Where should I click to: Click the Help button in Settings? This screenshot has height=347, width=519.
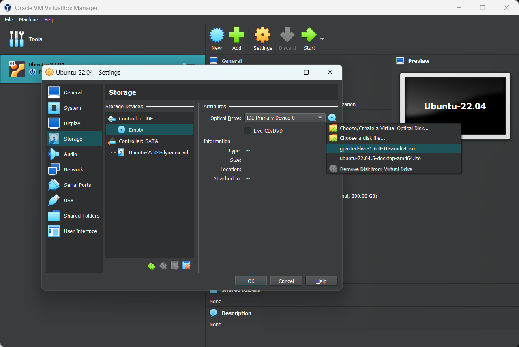point(321,281)
